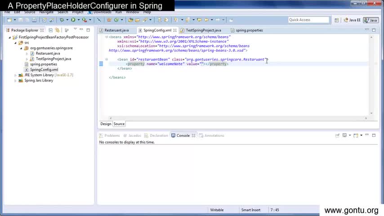This screenshot has height=216, width=384.
Task: Click the Back navigation yellow arrow
Action: tap(206, 20)
